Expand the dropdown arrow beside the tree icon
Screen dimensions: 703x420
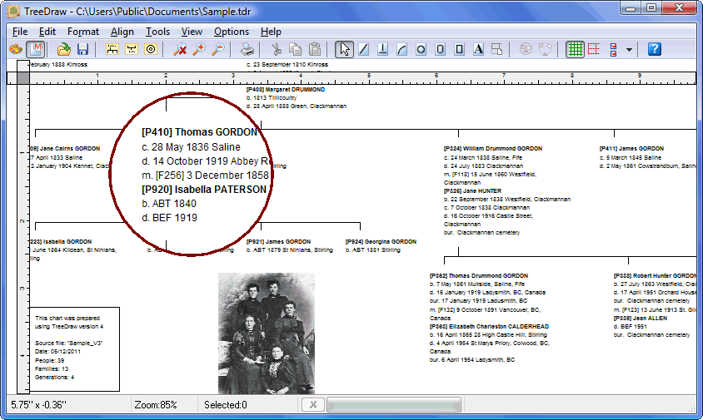click(x=629, y=49)
